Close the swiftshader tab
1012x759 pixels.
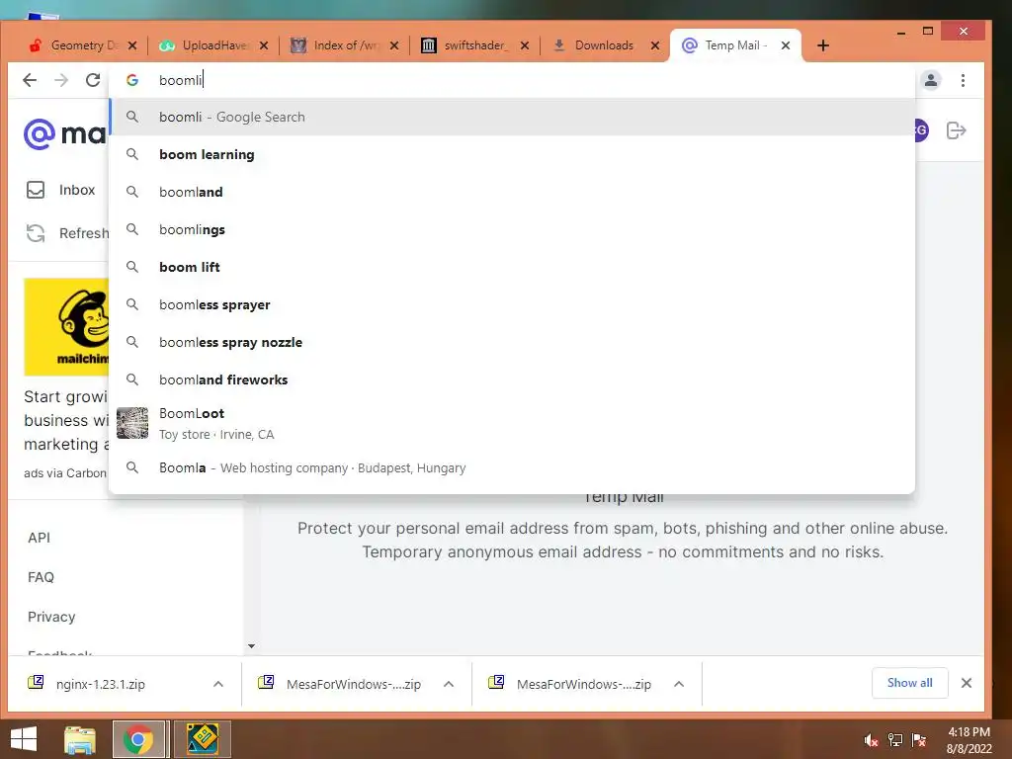525,45
